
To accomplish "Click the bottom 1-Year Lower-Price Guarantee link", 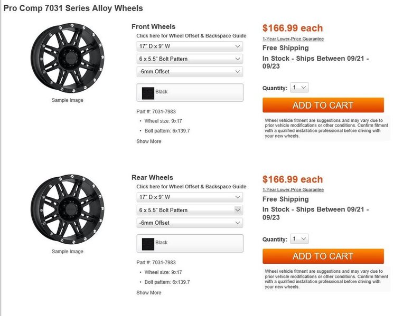I will 293,190.
